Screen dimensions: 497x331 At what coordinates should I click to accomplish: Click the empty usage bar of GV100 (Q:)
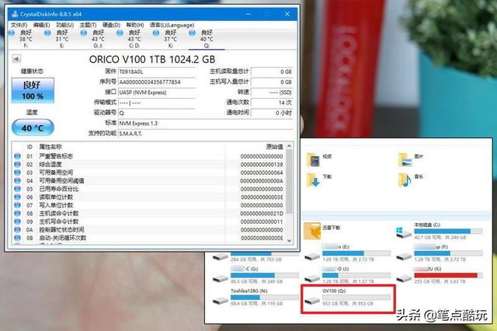(x=356, y=298)
